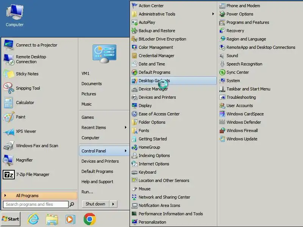Screen dimensions: 303x227
Task: Open Device Manager entry
Action: (x=173, y=89)
